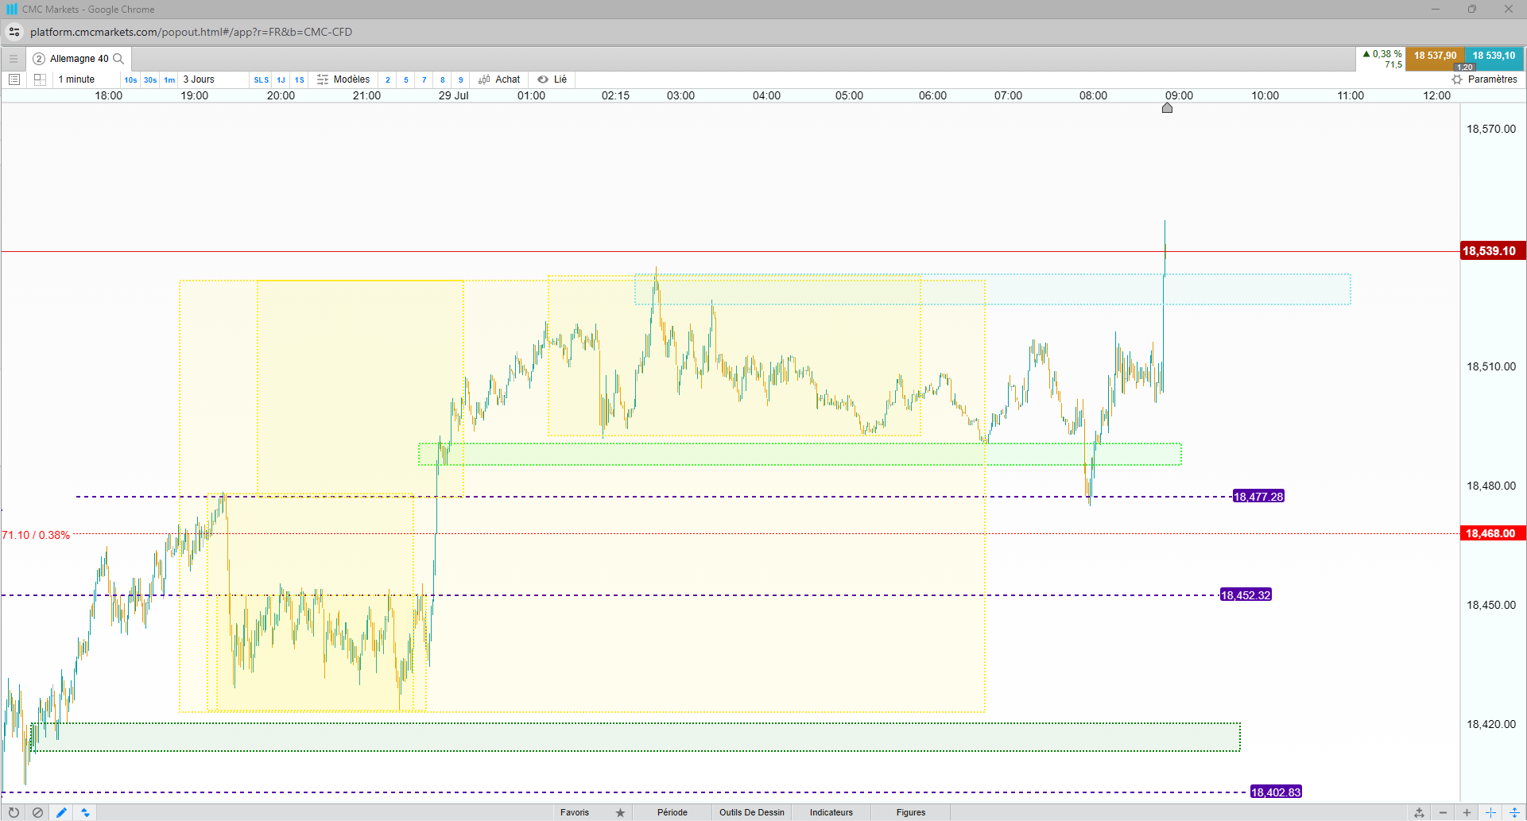Toggle the 10s interval shortcut
This screenshot has width=1527, height=821.
click(x=130, y=79)
